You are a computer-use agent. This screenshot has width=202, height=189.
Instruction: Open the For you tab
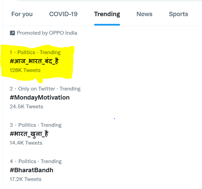click(x=22, y=14)
